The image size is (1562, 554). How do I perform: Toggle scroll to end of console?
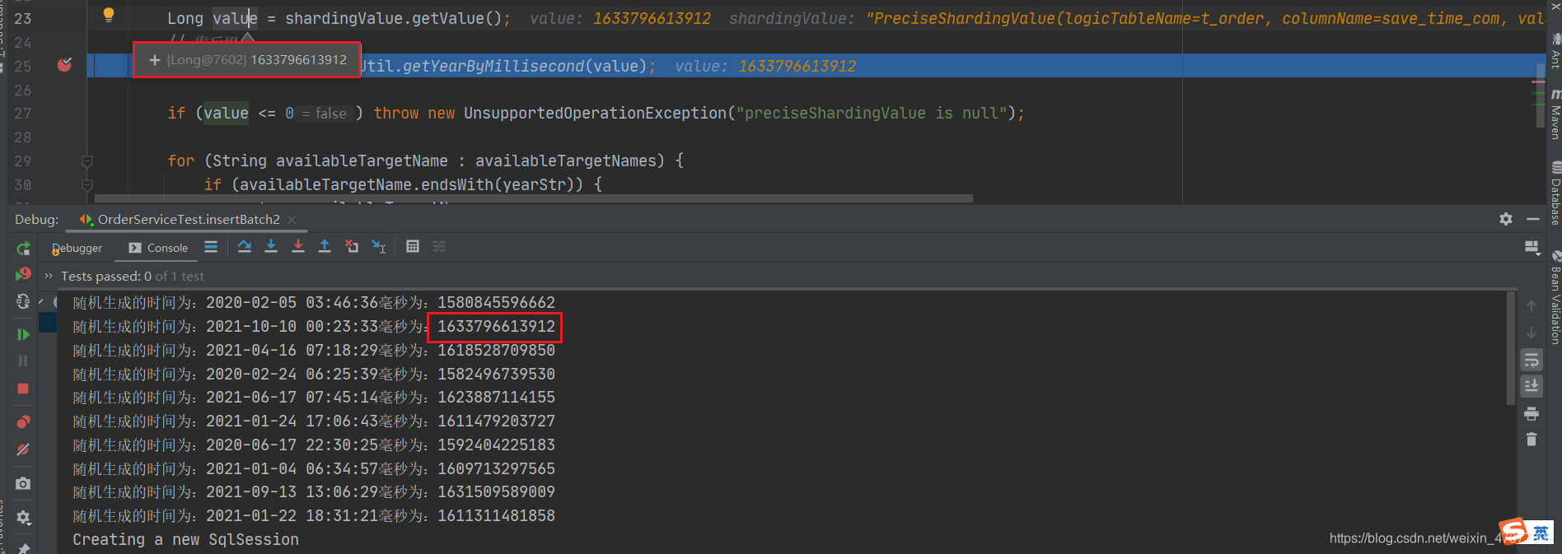tap(1532, 385)
